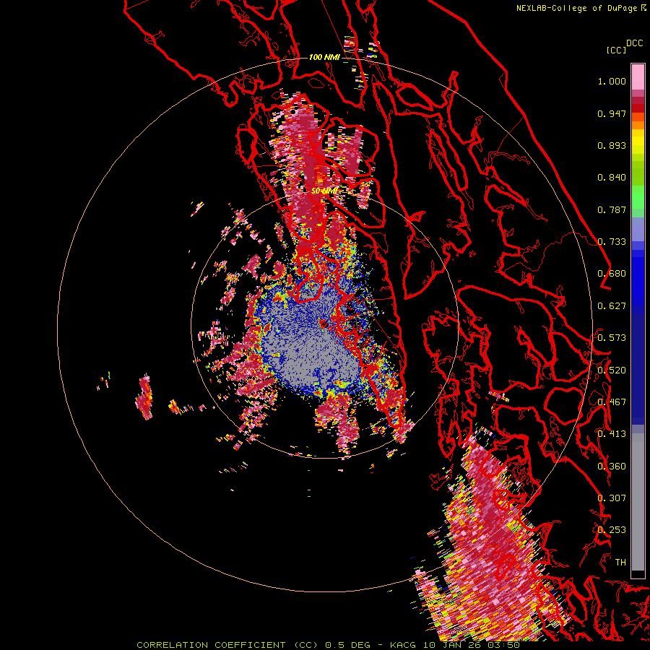Select the 0.947 scale value
The width and height of the screenshot is (650, 650).
[612, 113]
